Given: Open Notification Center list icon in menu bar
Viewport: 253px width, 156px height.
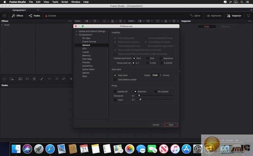Looking at the screenshot, I should [247, 2].
